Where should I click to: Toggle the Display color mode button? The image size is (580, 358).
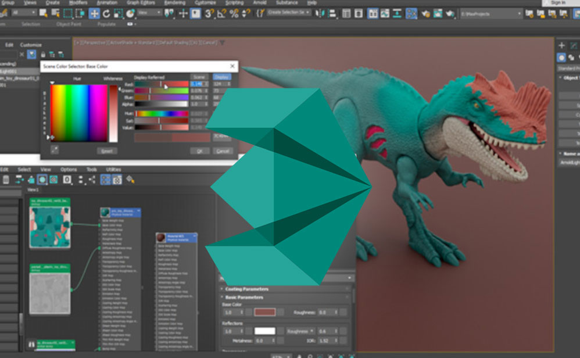(x=221, y=77)
